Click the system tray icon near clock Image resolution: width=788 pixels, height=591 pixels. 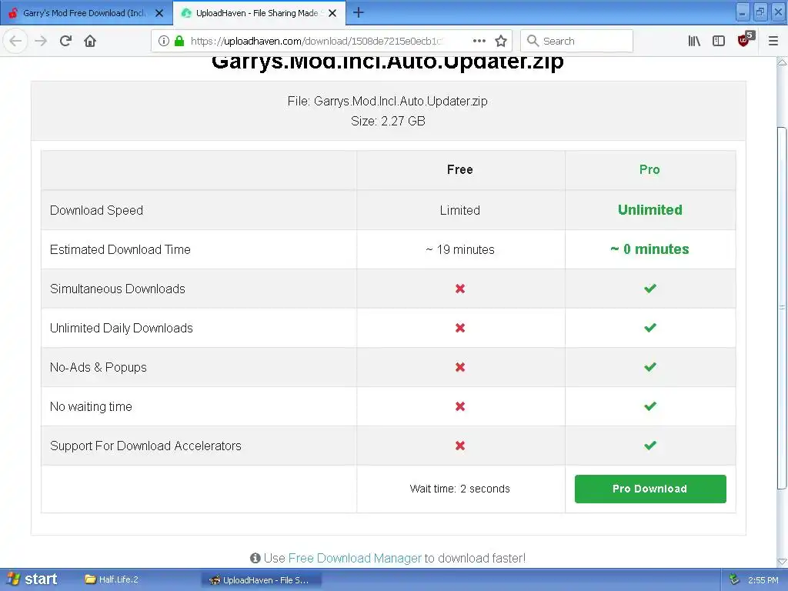click(x=734, y=579)
